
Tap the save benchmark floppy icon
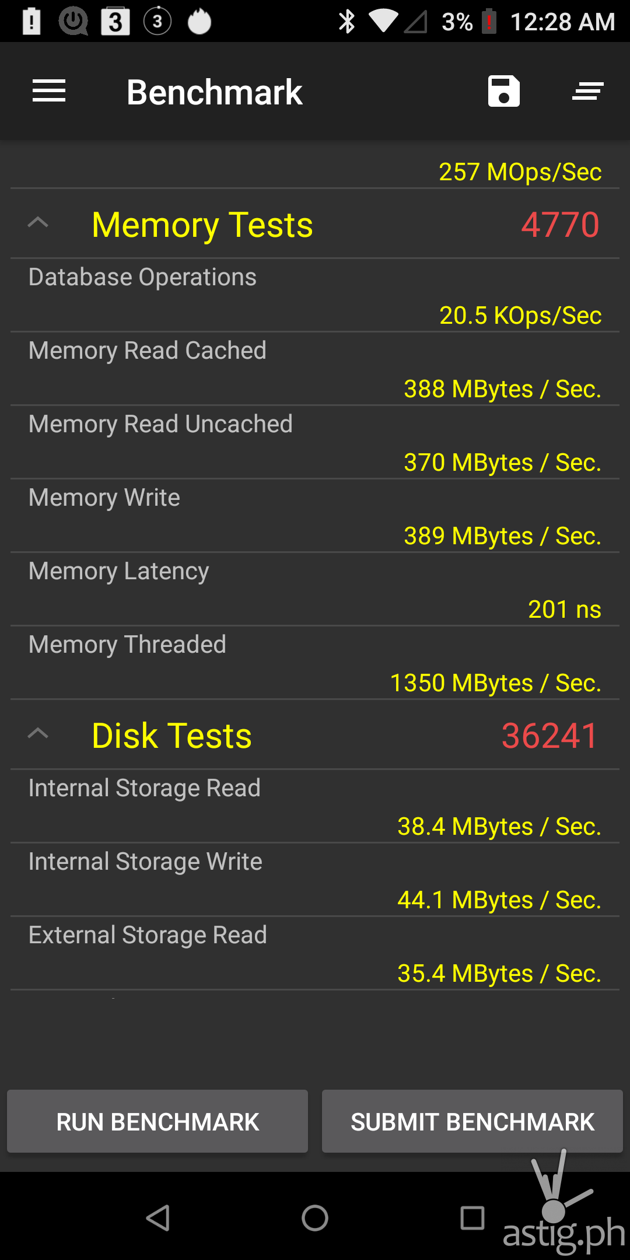(x=503, y=91)
